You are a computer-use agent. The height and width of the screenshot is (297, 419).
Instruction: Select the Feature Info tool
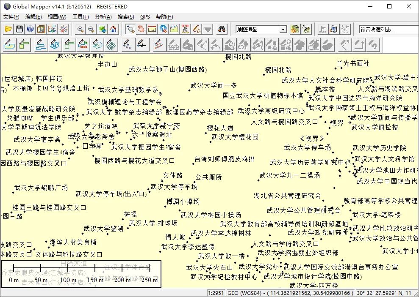pyautogui.click(x=163, y=29)
